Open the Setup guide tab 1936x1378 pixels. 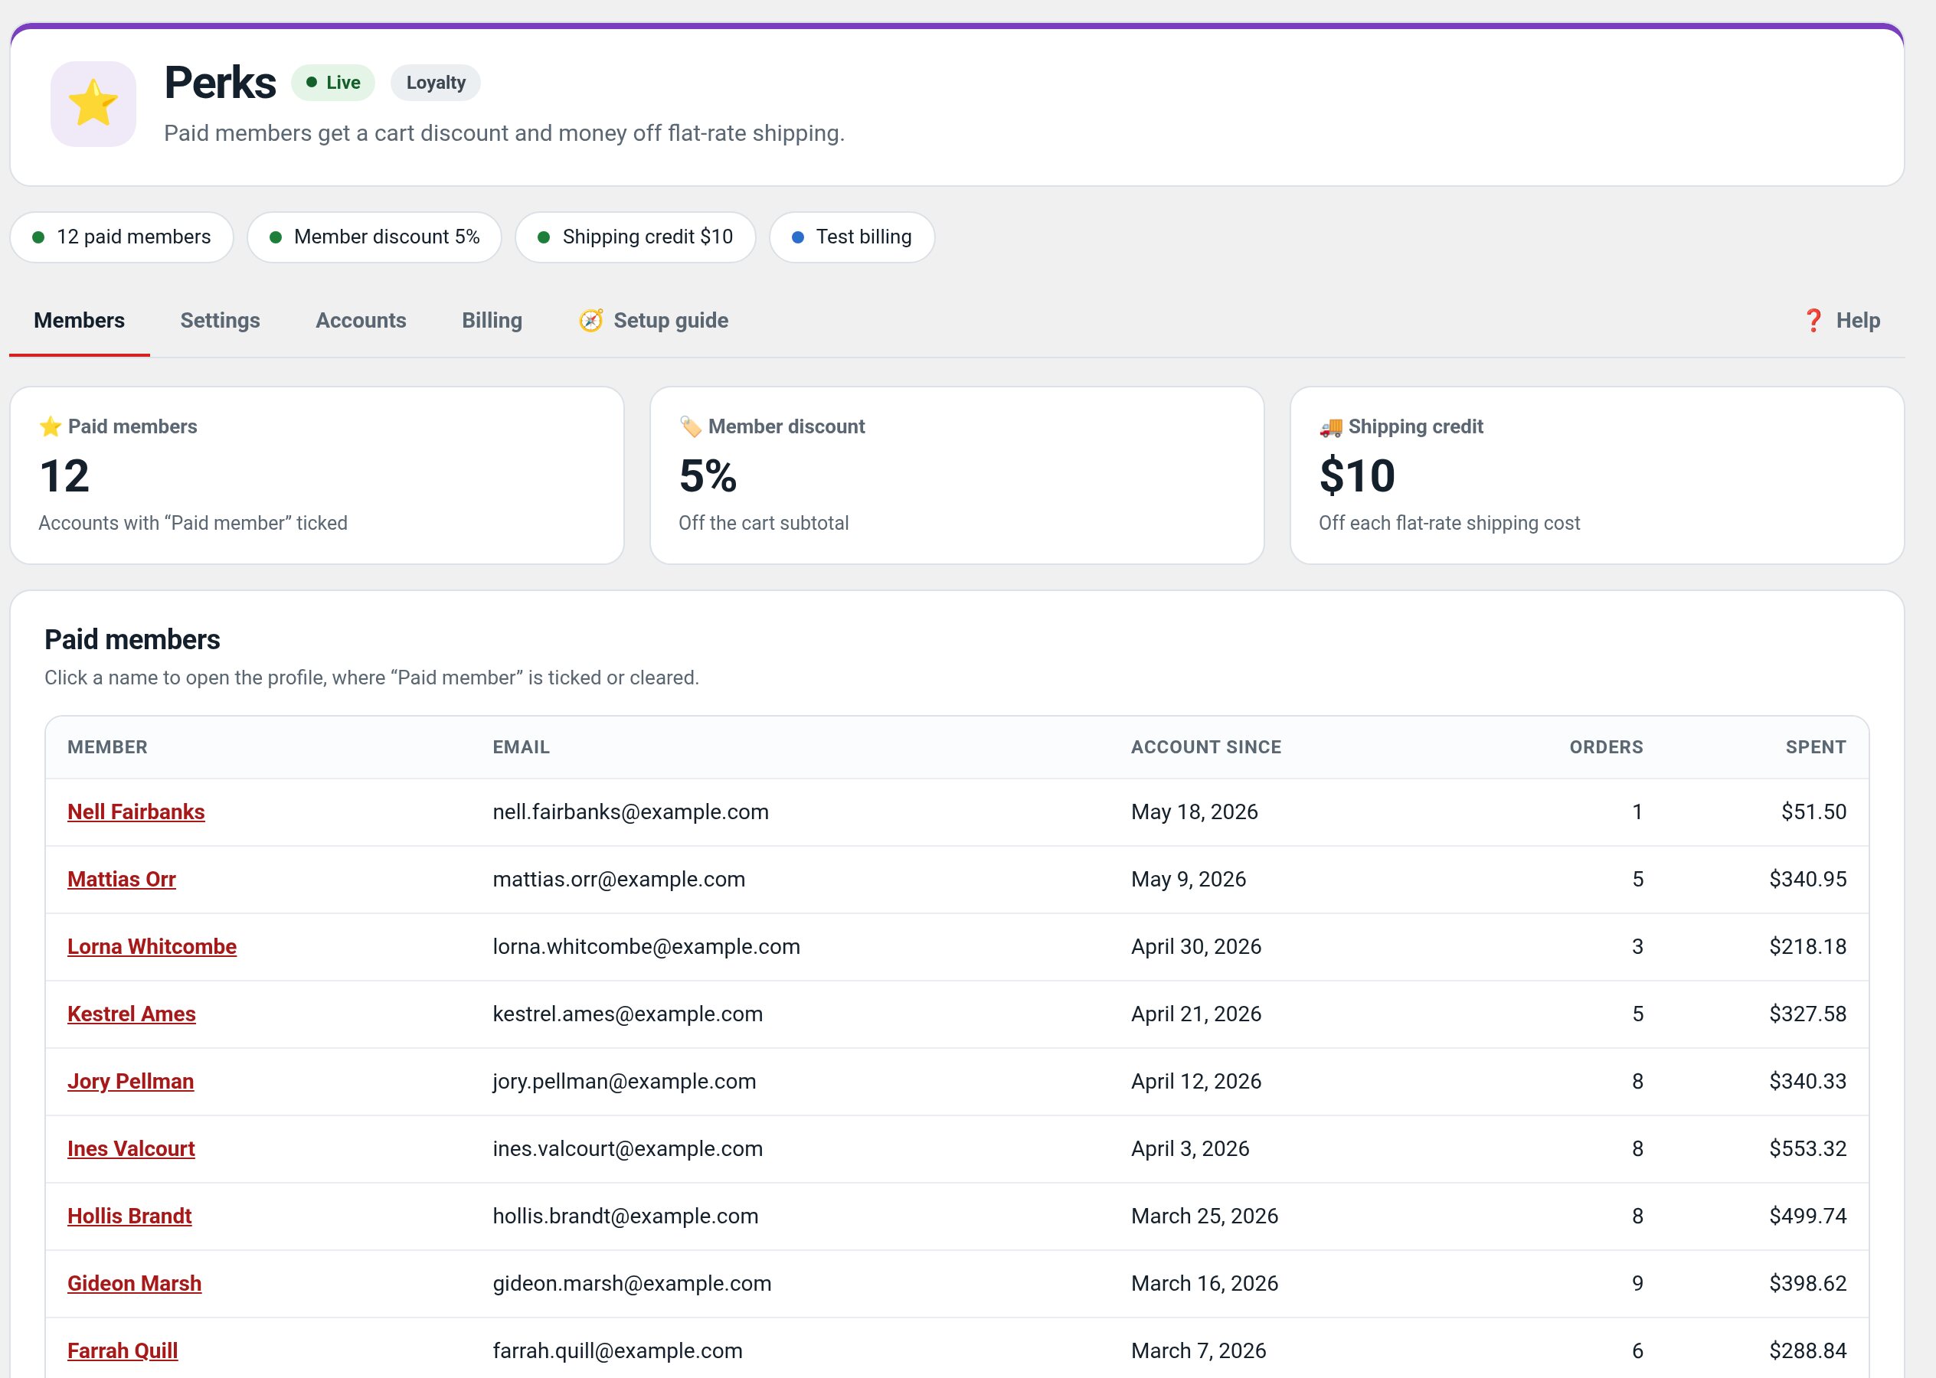pyautogui.click(x=653, y=321)
